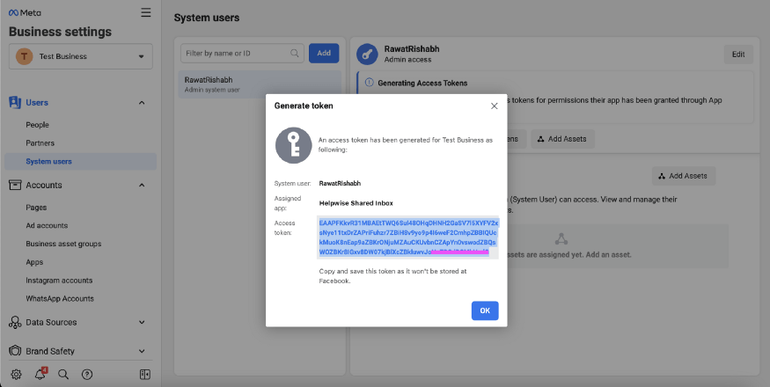
Task: Collapse the Users section
Action: 142,103
